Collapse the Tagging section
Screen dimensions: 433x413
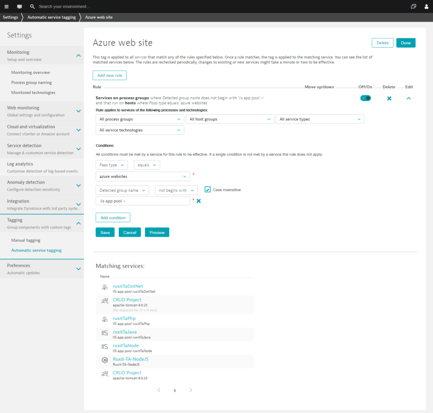pyautogui.click(x=78, y=223)
